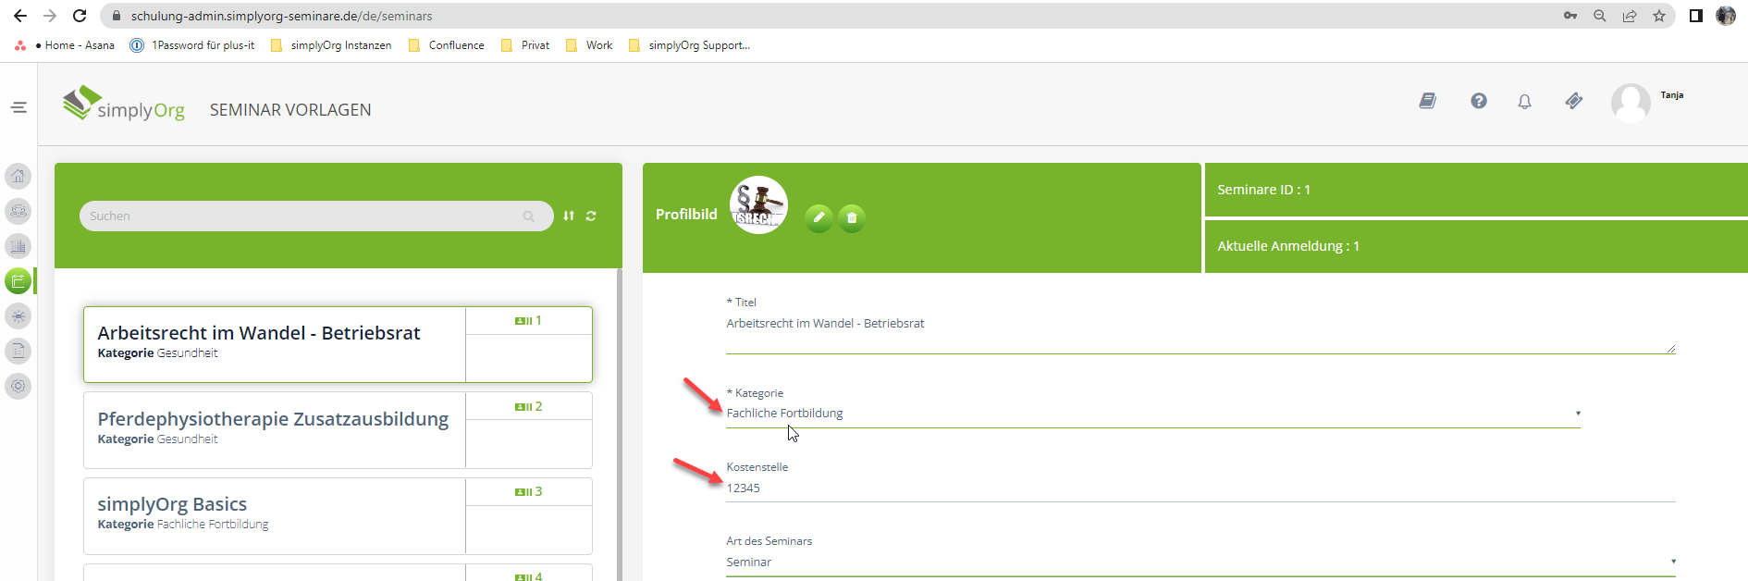This screenshot has width=1748, height=581.
Task: Click the sort arrows icon beside search
Action: tap(569, 216)
